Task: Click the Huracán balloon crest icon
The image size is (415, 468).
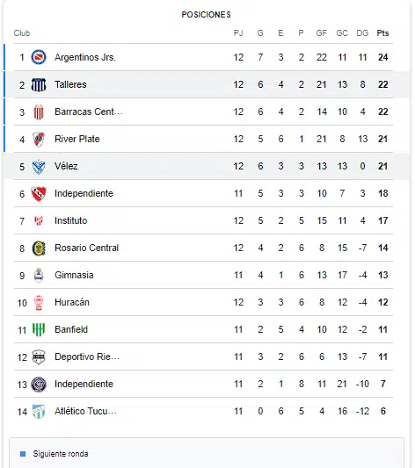Action: [39, 303]
